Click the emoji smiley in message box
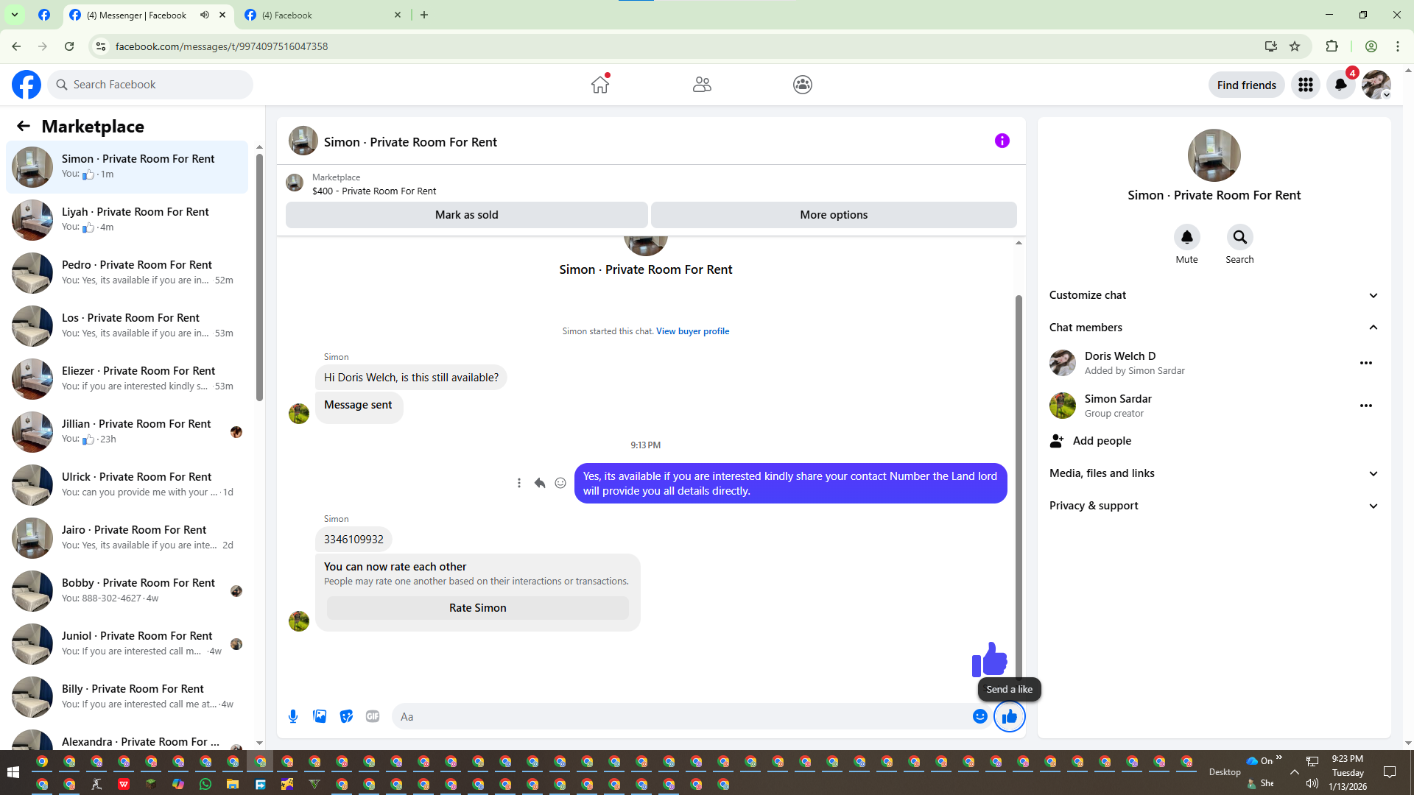1414x795 pixels. (x=979, y=716)
